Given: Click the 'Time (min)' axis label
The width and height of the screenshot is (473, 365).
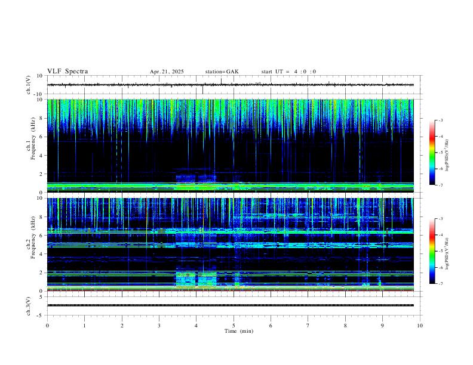Looking at the screenshot, I should (239, 331).
